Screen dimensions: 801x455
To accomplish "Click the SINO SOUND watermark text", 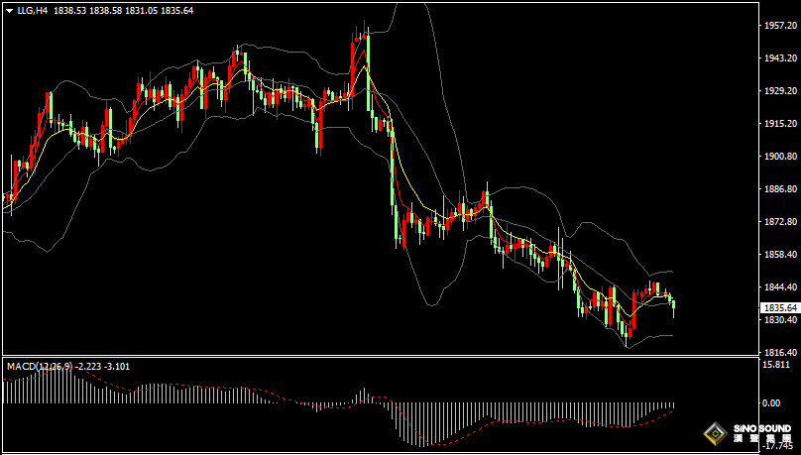I will click(x=761, y=433).
